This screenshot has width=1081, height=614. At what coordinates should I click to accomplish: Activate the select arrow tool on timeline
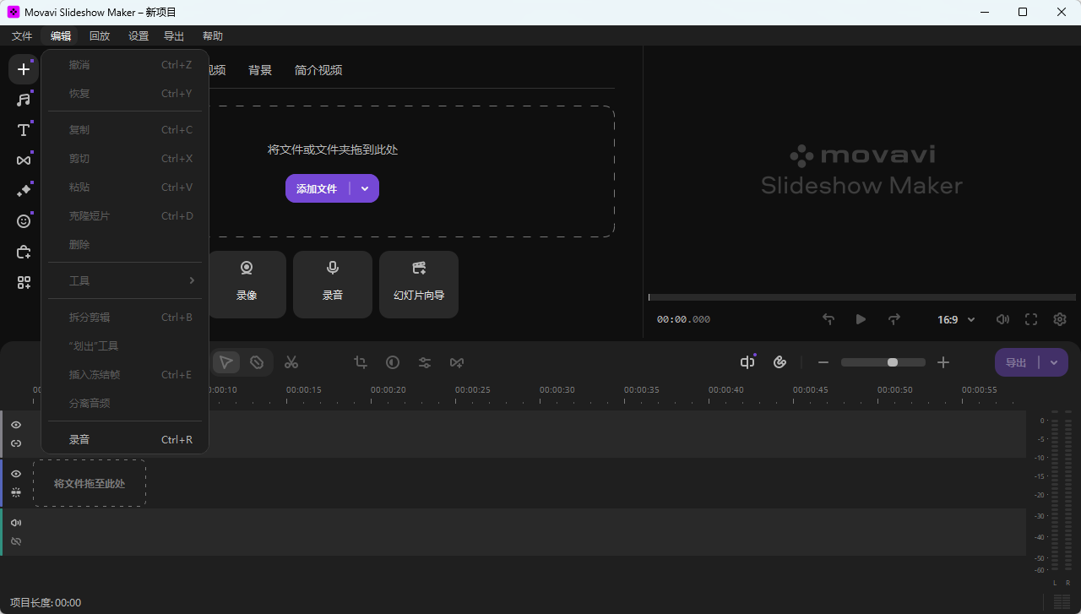pyautogui.click(x=225, y=362)
